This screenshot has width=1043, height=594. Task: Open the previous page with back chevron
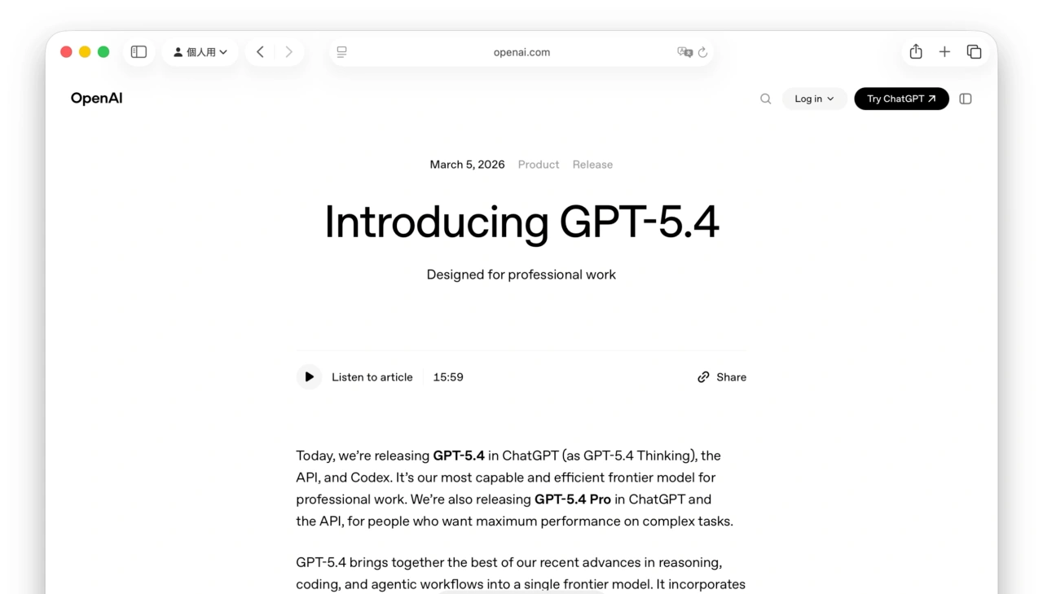tap(260, 51)
